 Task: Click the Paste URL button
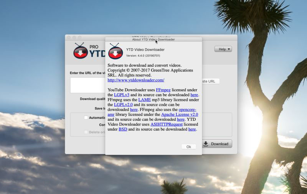click(x=211, y=81)
